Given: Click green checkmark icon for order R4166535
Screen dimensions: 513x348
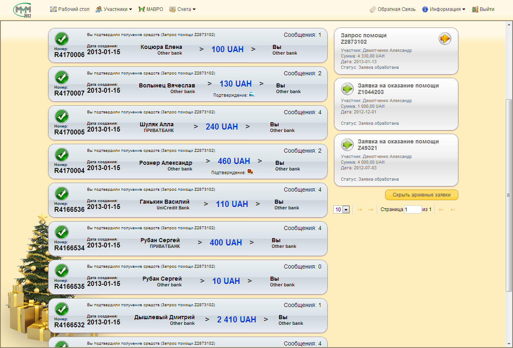Looking at the screenshot, I should point(62,271).
